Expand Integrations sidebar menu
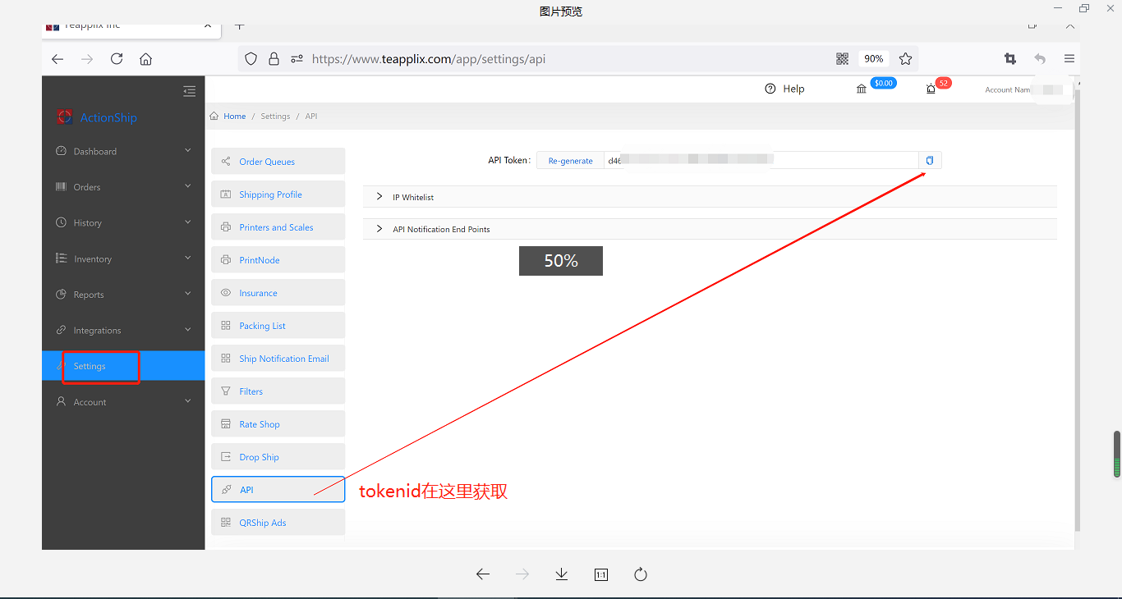1122x599 pixels. (123, 330)
